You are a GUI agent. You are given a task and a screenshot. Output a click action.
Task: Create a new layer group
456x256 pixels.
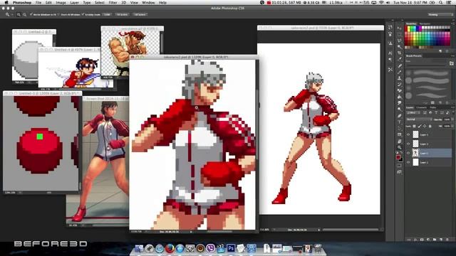[x=435, y=240]
